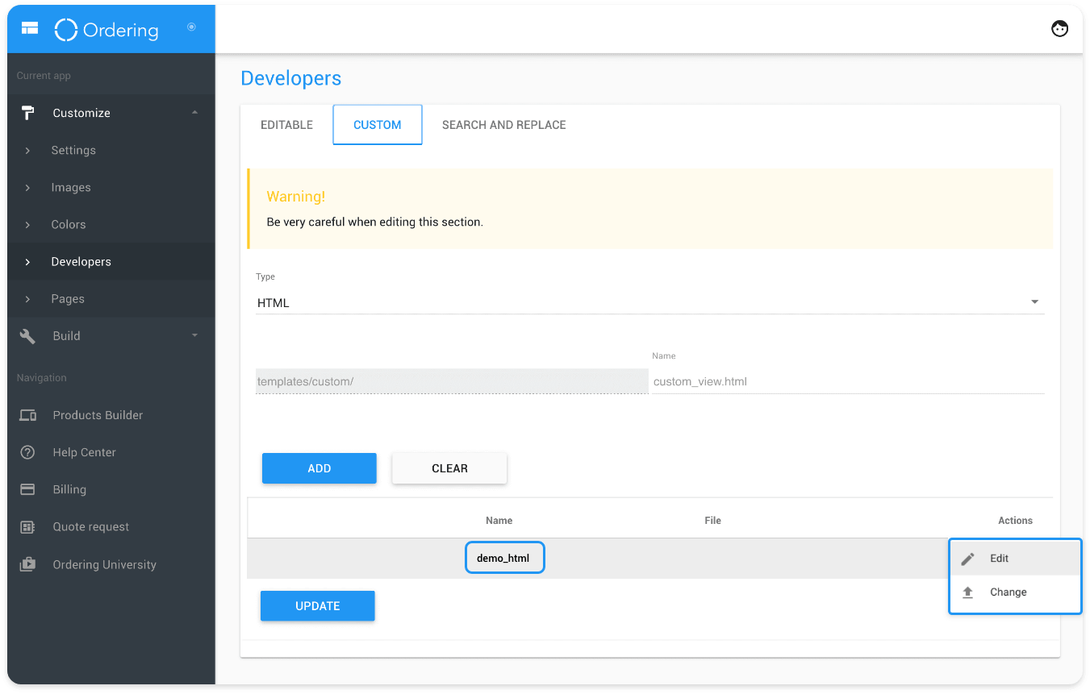Click the Edit pencil icon
The height and width of the screenshot is (694, 1090).
[x=968, y=559]
